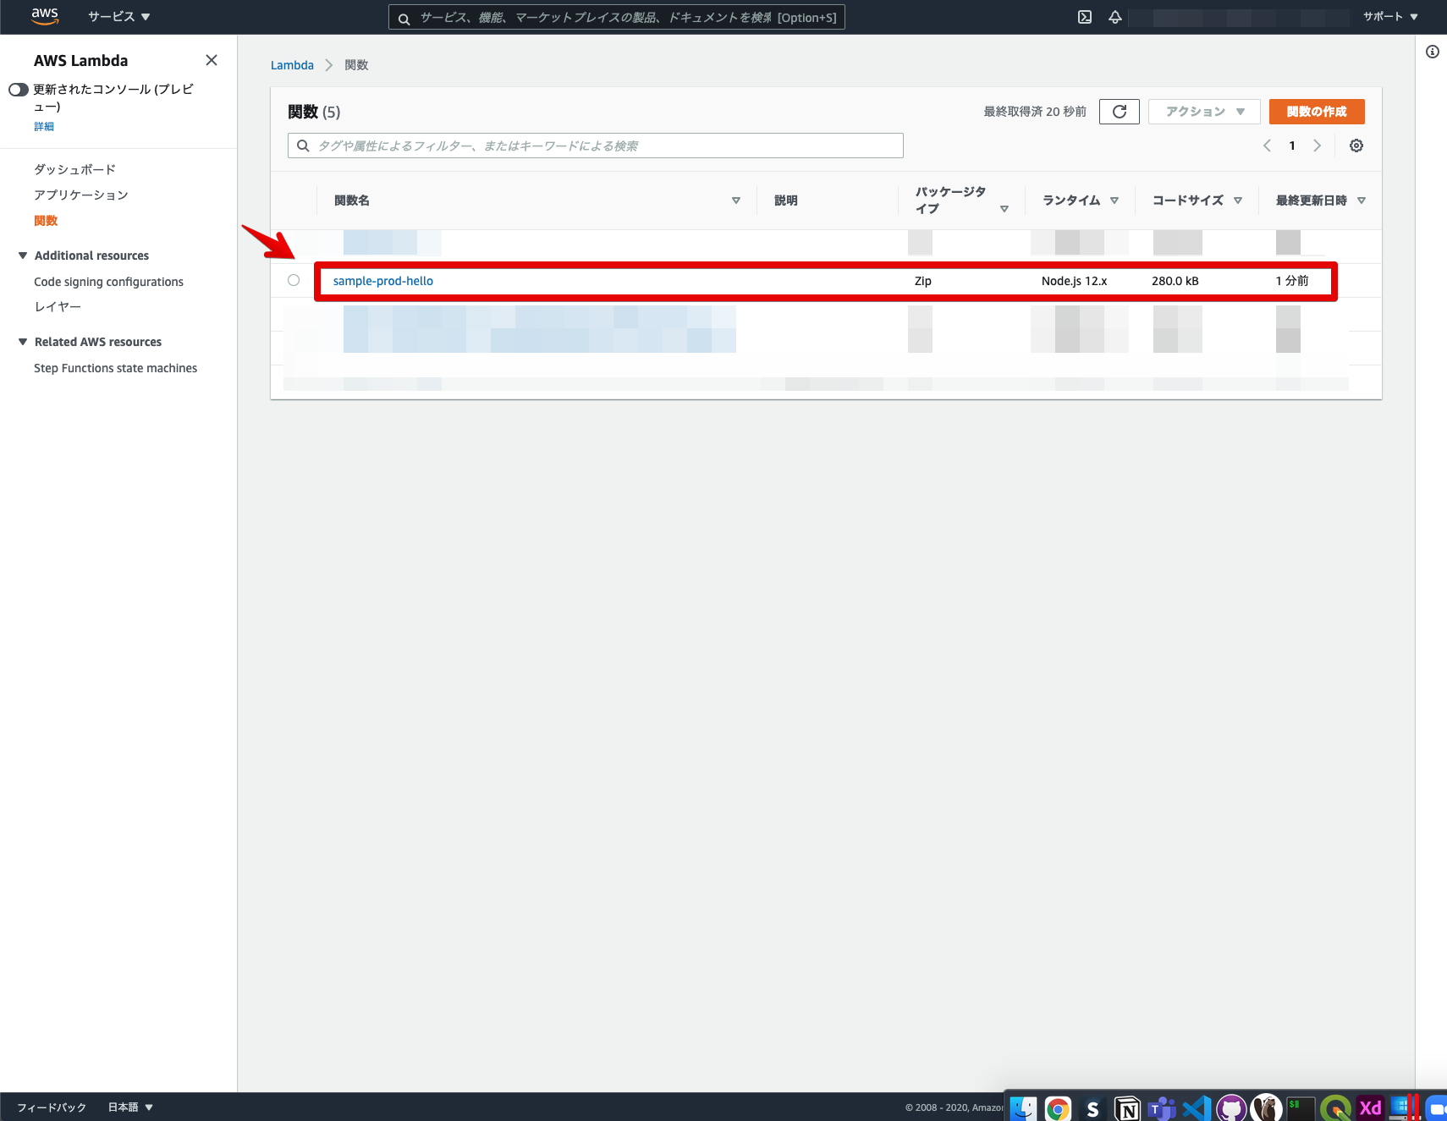Open ダッシュボード in sidebar

pos(74,169)
